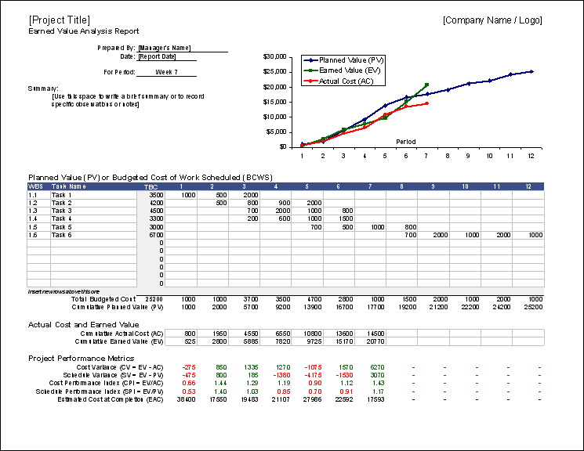Image resolution: width=584 pixels, height=451 pixels.
Task: Click the Week 7 period field
Action: click(166, 72)
